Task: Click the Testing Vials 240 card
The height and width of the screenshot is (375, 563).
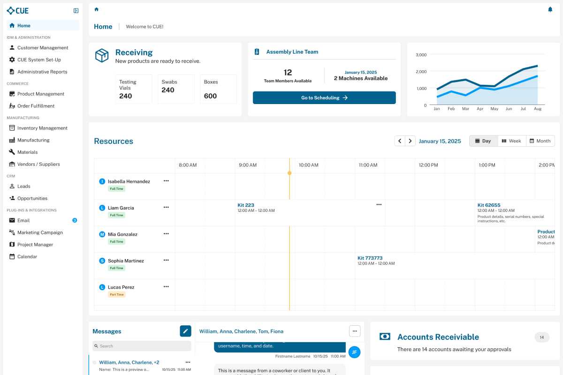Action: click(x=134, y=89)
